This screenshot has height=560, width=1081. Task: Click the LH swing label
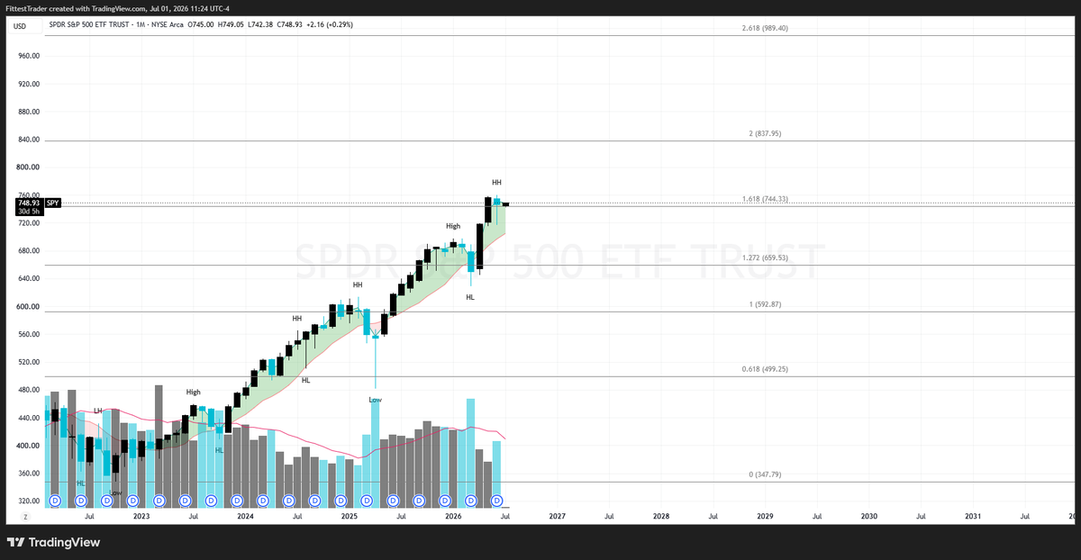click(x=98, y=411)
